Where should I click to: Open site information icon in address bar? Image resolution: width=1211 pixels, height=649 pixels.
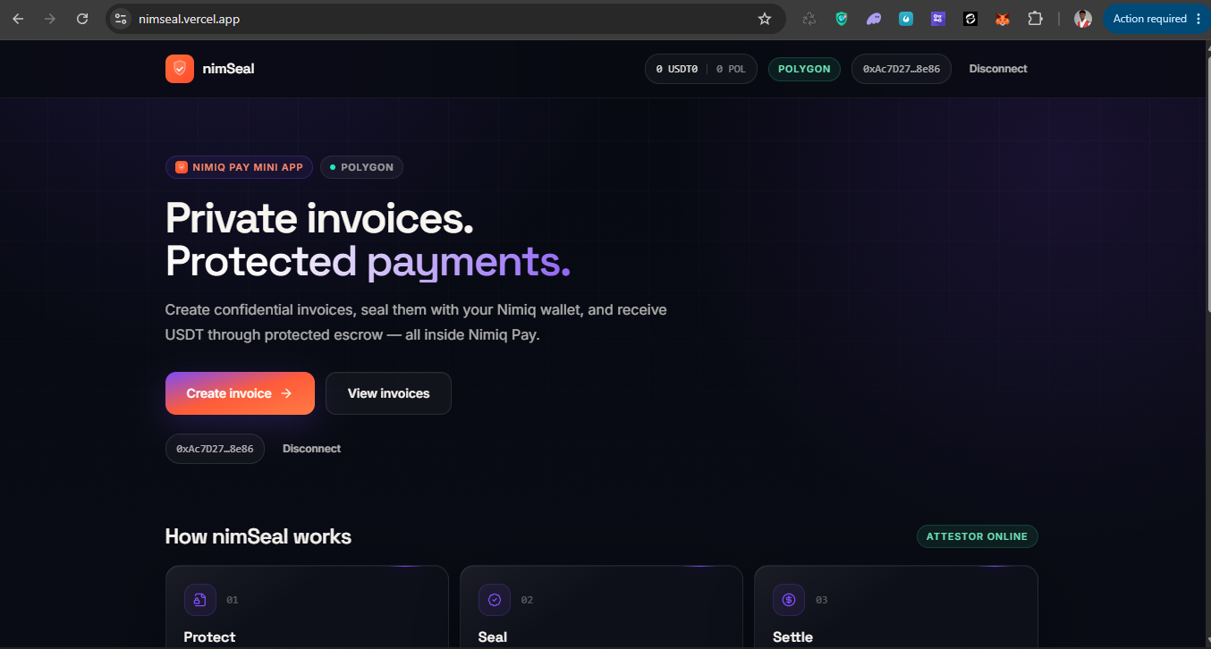pos(121,19)
